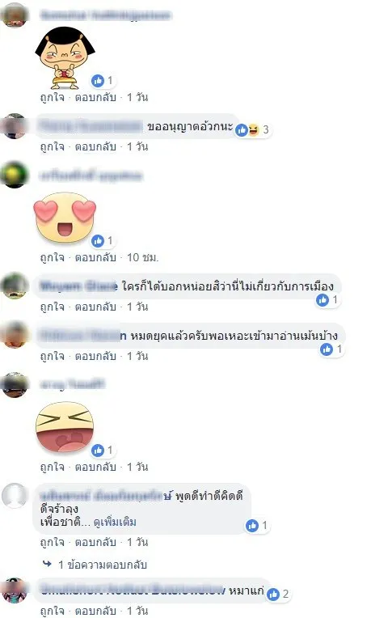
Task: Open the heart-eyes emoji sticker
Action: pyautogui.click(x=65, y=217)
